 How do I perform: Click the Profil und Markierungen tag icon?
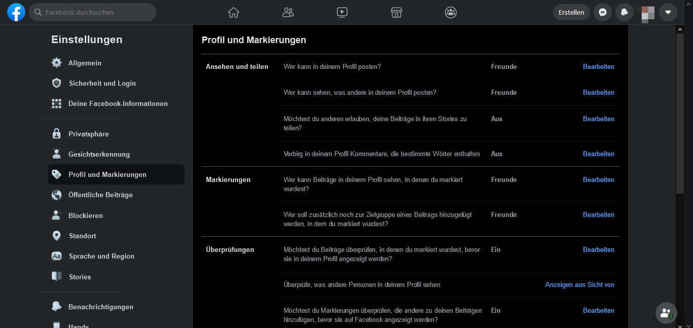point(57,174)
